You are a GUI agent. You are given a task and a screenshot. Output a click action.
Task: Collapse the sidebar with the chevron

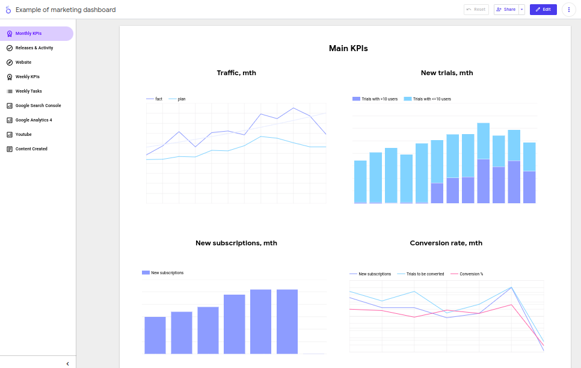pyautogui.click(x=67, y=363)
